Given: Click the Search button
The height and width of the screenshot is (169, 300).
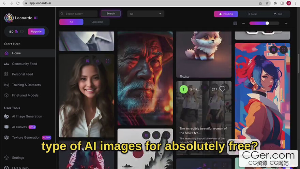Looking at the screenshot, I should point(110,14).
